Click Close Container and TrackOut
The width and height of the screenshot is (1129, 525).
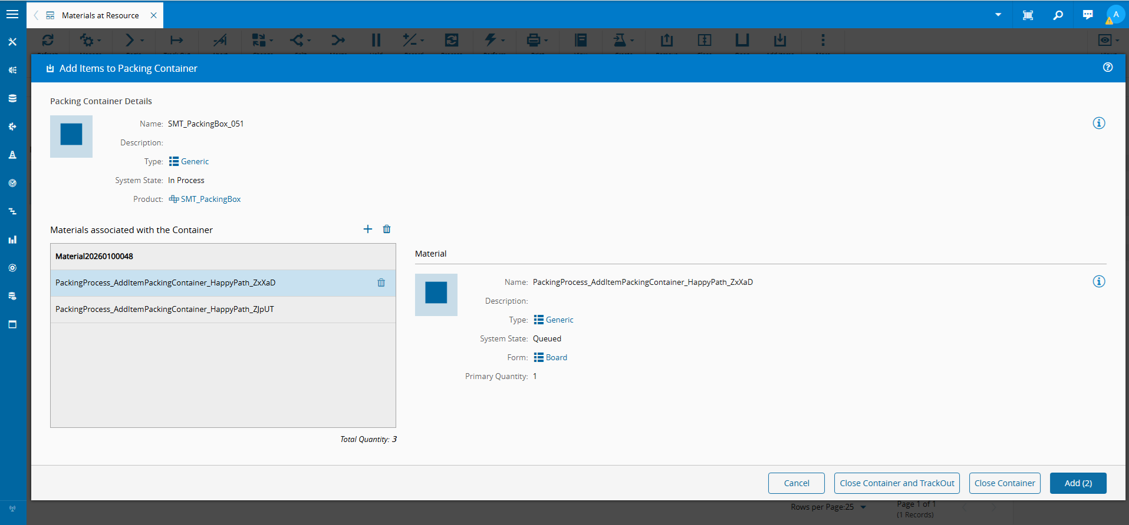click(x=896, y=483)
